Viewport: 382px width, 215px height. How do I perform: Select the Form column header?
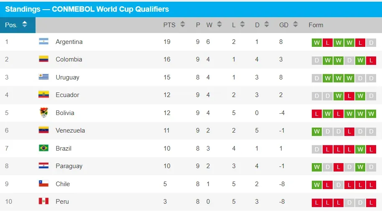[316, 25]
